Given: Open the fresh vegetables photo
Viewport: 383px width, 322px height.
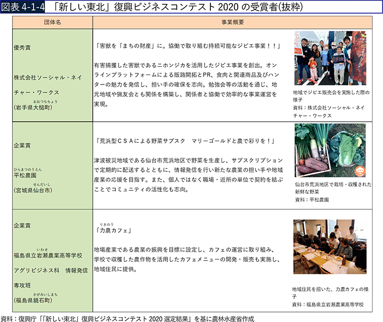Looking at the screenshot, I should click(330, 151).
